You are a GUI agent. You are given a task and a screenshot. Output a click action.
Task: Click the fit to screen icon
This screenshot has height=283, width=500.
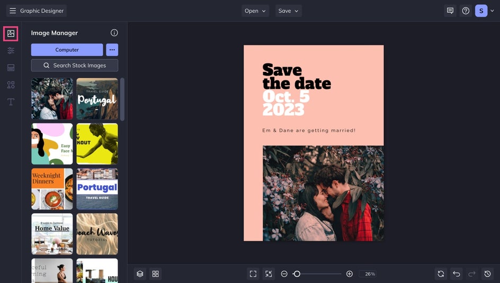(253, 274)
